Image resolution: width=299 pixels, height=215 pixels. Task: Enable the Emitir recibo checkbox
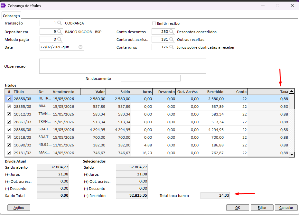(154, 23)
